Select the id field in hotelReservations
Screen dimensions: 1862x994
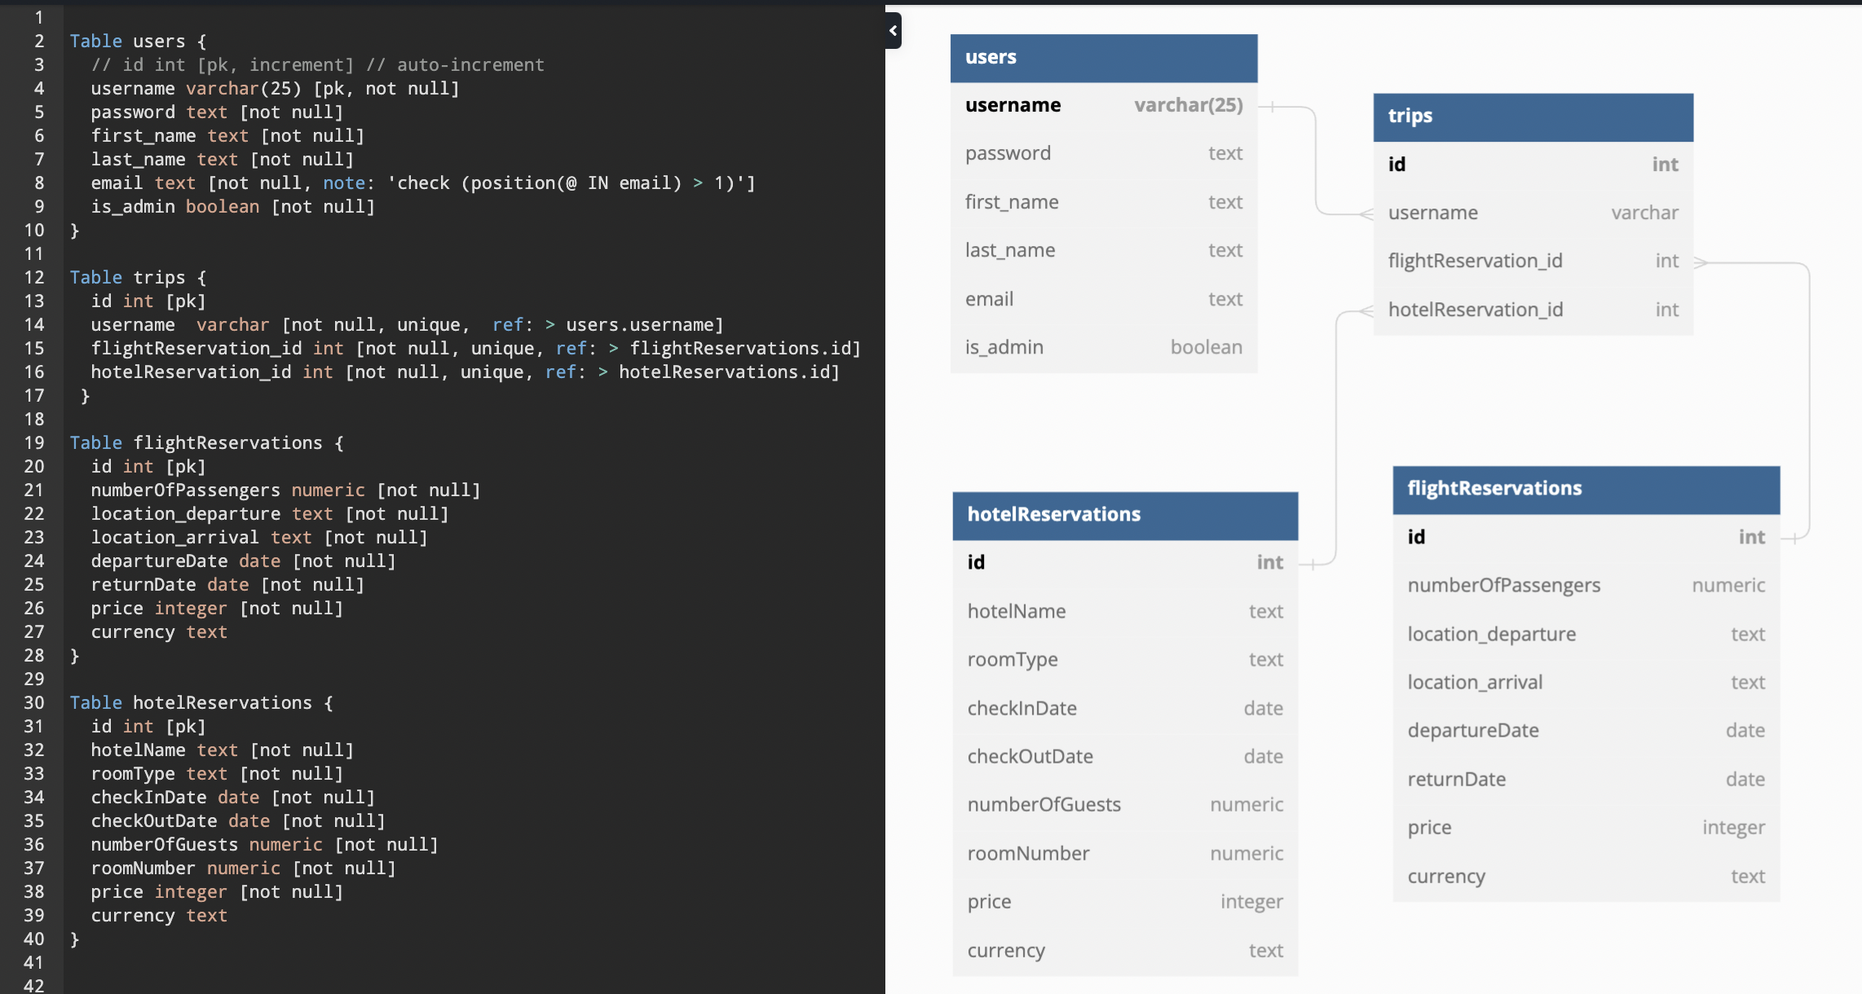pos(1124,563)
